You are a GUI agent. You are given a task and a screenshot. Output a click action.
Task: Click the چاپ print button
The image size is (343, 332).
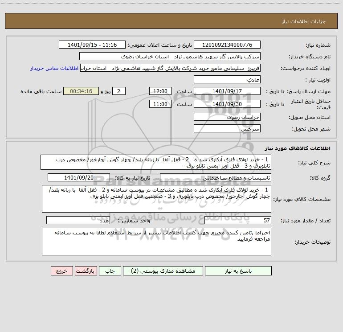110,271
